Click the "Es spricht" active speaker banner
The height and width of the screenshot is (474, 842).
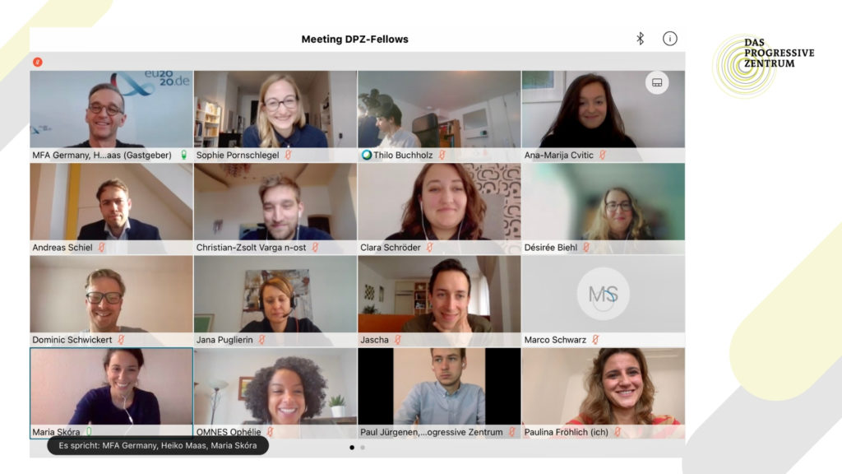coord(158,445)
